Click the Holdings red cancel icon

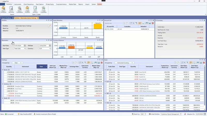tap(102, 63)
